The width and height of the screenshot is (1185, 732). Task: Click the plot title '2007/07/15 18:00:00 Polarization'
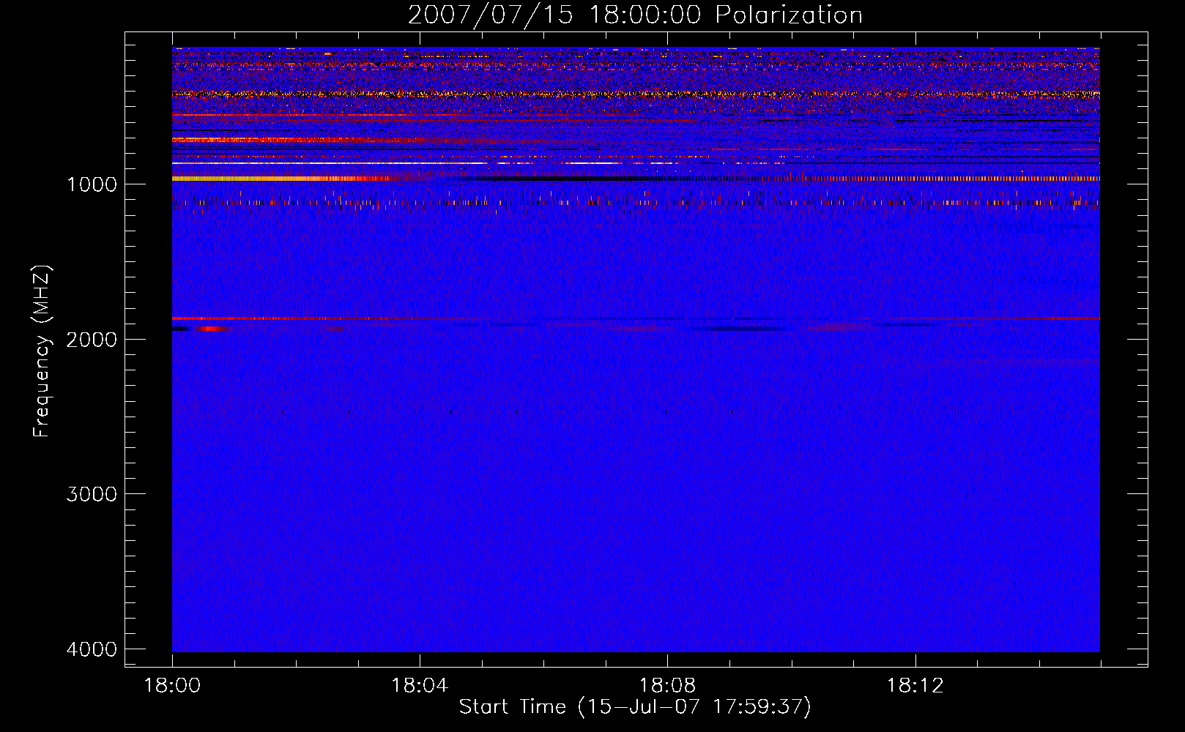[635, 15]
